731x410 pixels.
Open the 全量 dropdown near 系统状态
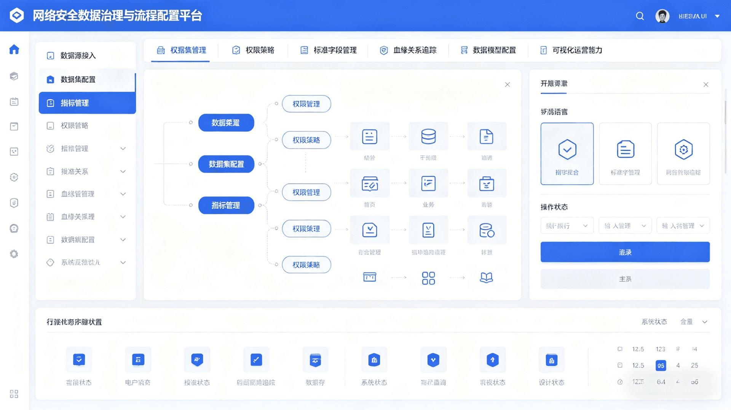pos(693,321)
